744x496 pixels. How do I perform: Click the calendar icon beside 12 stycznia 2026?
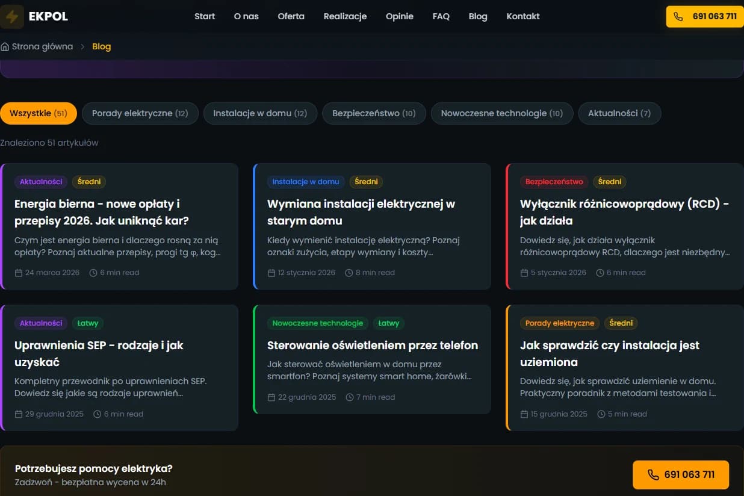click(x=271, y=273)
